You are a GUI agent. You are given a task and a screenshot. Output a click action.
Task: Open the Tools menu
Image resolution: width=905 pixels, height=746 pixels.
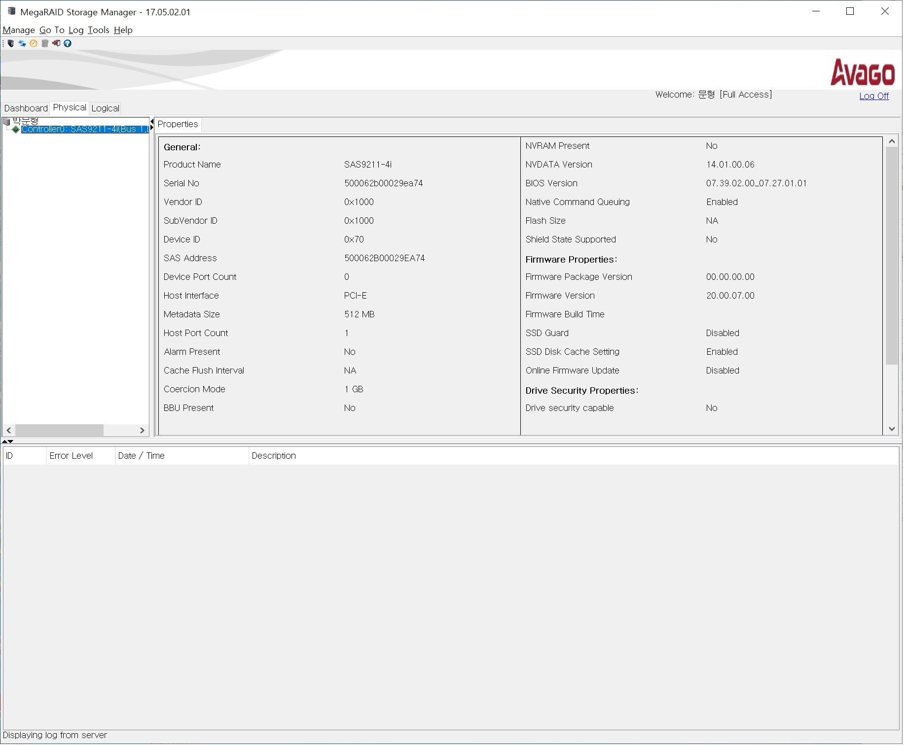[x=99, y=30]
